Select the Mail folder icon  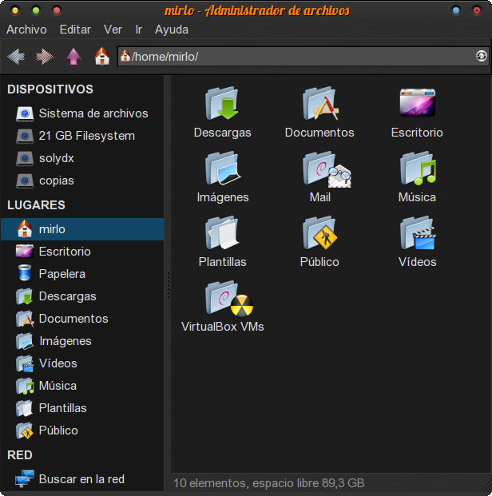326,169
